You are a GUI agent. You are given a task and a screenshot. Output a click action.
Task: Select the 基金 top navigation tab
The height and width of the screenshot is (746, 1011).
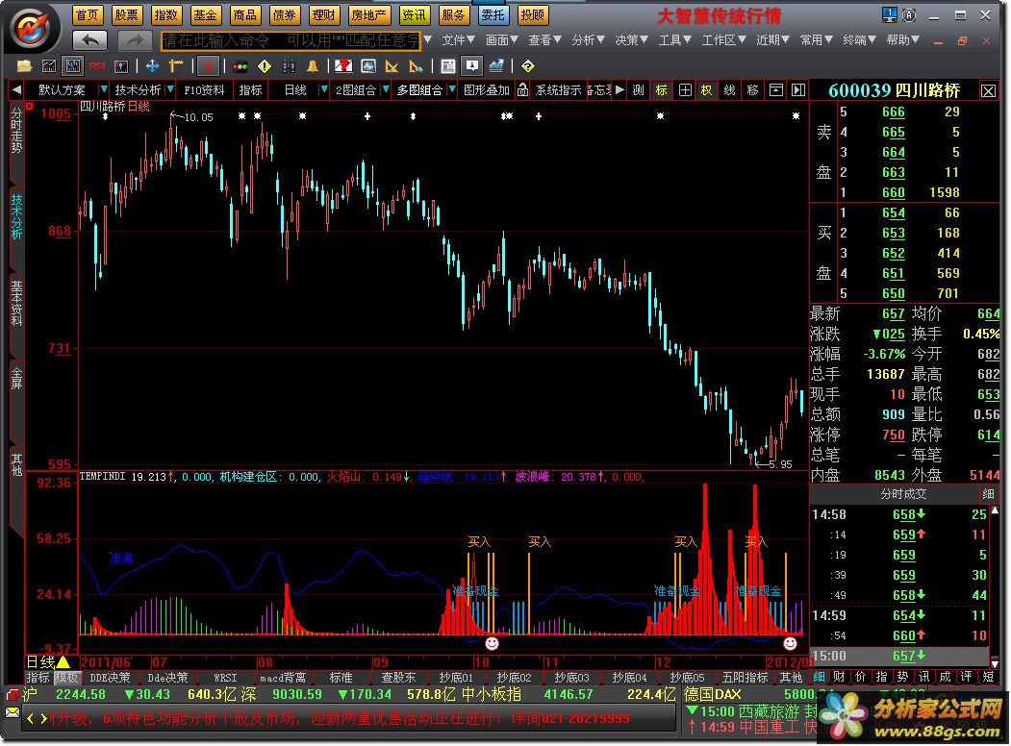(205, 14)
